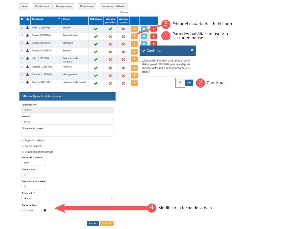Delete Esther's employee profile

click(x=154, y=44)
